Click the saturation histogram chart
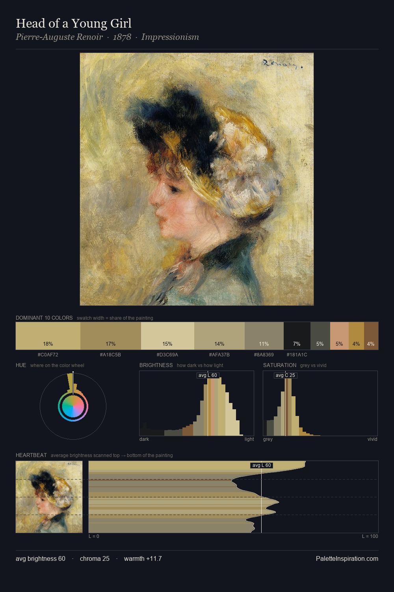The image size is (394, 592). point(320,403)
